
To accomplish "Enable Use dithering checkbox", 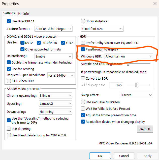I will pos(9,129).
